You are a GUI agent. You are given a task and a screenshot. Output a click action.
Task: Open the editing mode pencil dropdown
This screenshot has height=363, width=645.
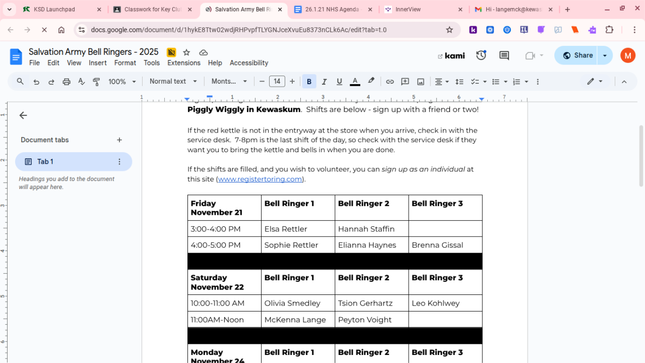coord(595,82)
